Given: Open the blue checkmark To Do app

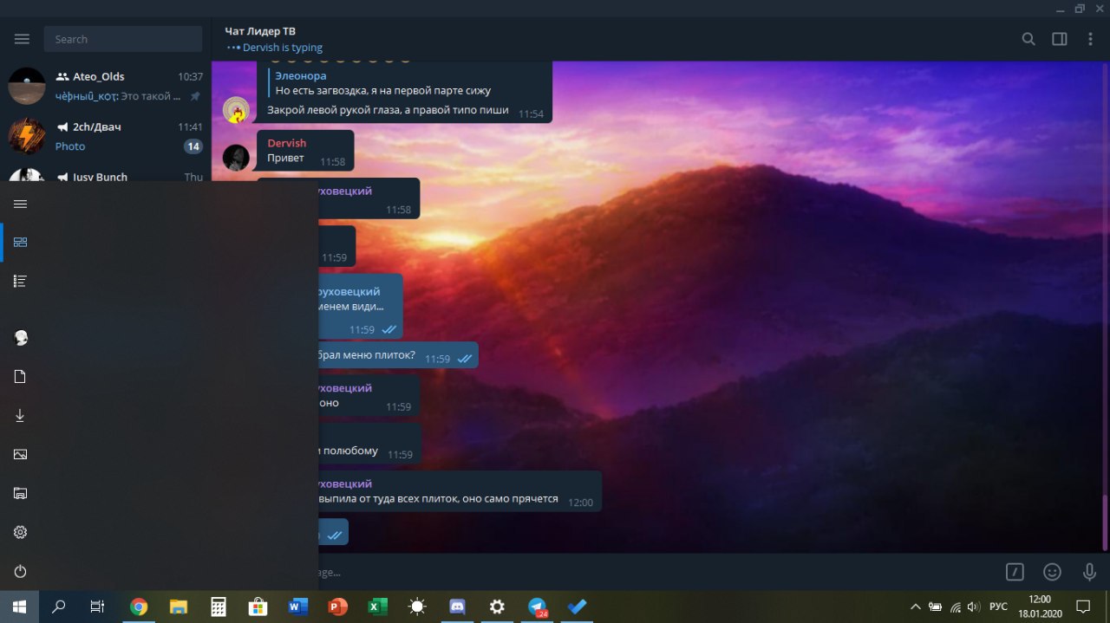Looking at the screenshot, I should point(577,607).
